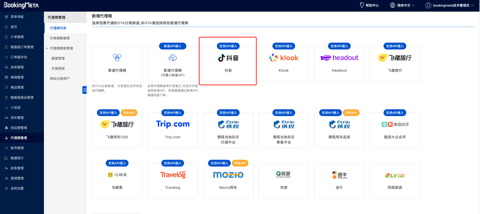Viewport: 480px width, 214px height.
Task: Collapse the 代理商额度管理 submenu
Action: 47,48
